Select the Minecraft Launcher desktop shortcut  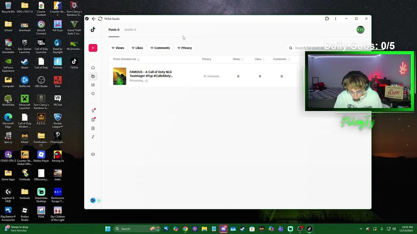[25, 102]
